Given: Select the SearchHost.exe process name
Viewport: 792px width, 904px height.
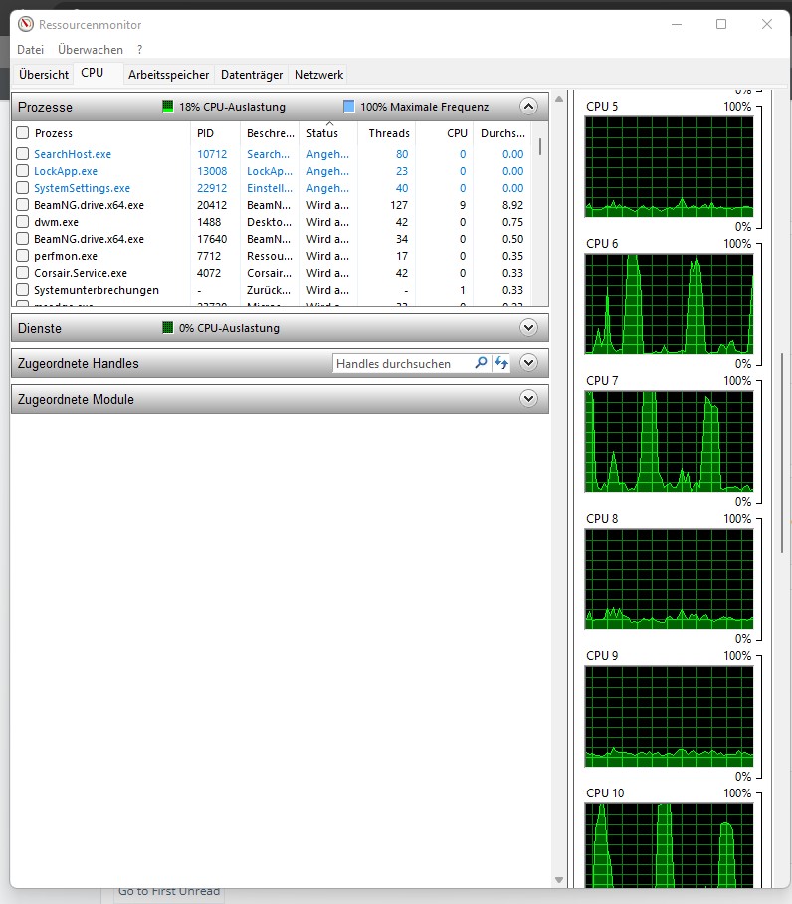Looking at the screenshot, I should (x=73, y=154).
